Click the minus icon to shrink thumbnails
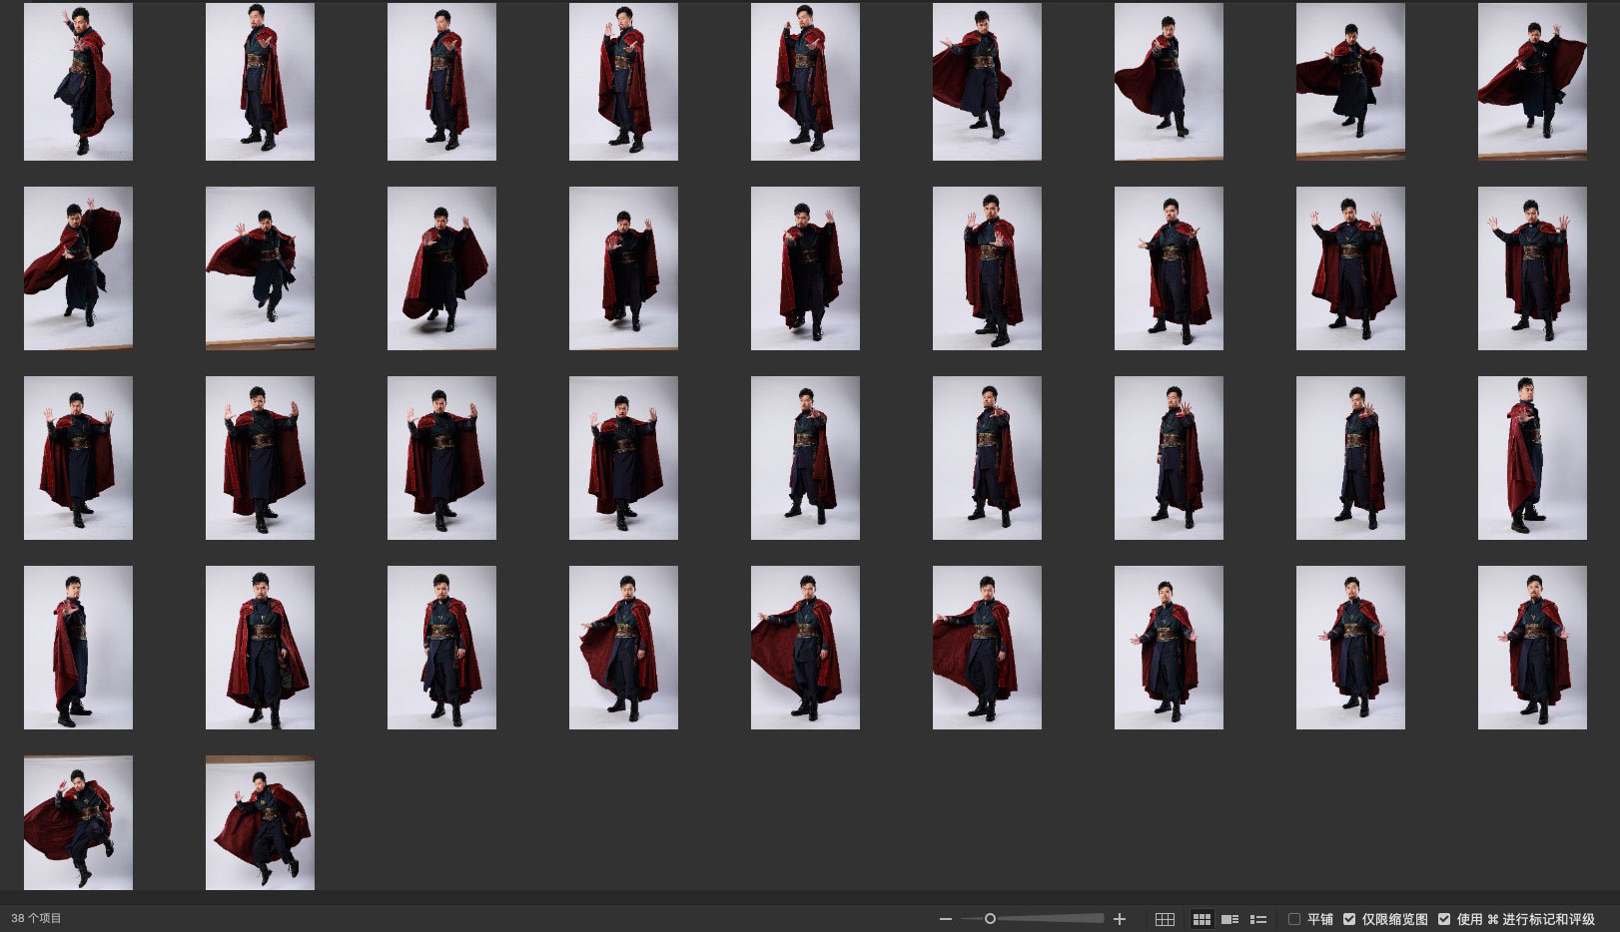Viewport: 1620px width, 932px height. tap(945, 919)
